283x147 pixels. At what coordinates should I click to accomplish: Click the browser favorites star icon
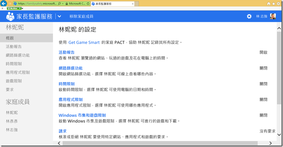point(274,3)
